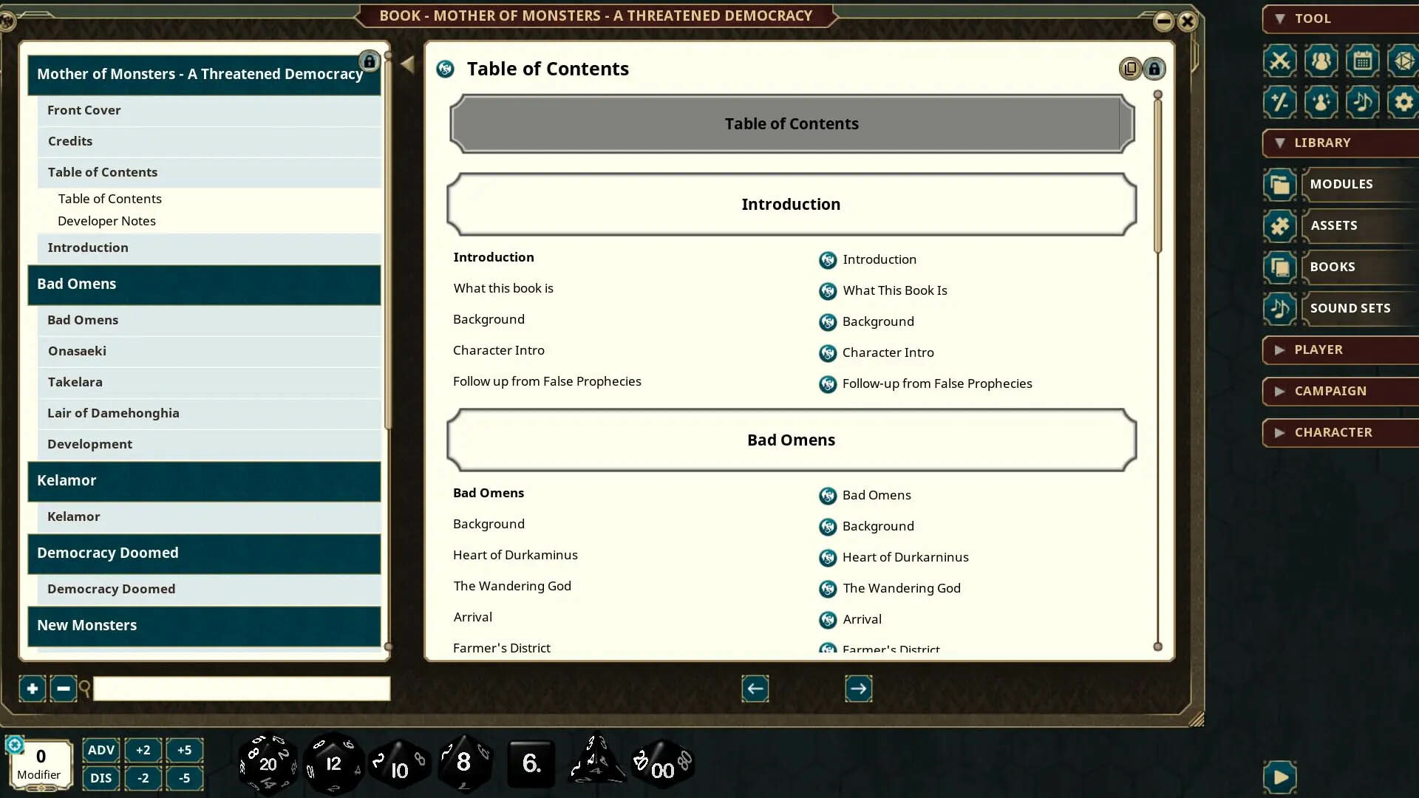Click the search field below the book index
The width and height of the screenshot is (1419, 798).
242,689
